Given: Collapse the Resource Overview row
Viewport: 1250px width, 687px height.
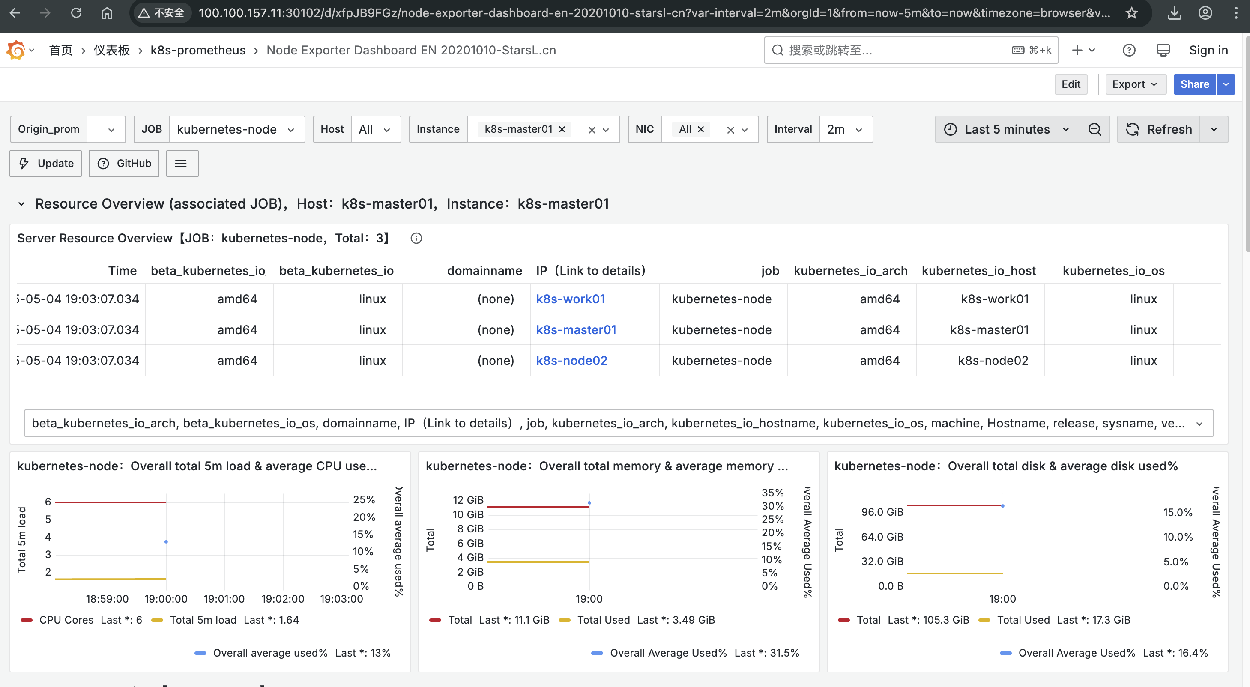Looking at the screenshot, I should 21,204.
